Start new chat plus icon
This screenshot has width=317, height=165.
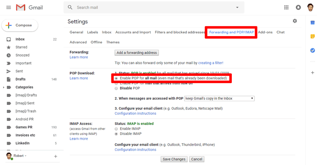tap(55, 156)
